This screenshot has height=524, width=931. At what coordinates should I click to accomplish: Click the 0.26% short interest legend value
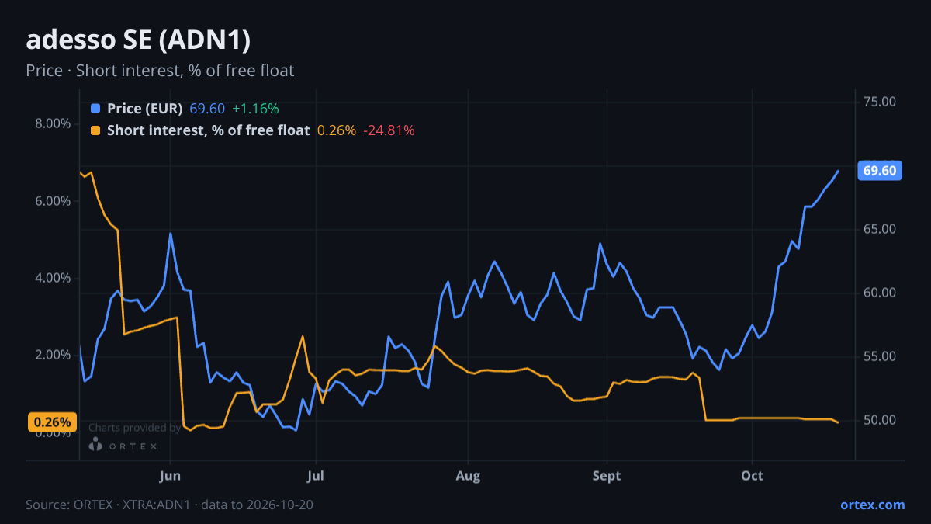337,130
